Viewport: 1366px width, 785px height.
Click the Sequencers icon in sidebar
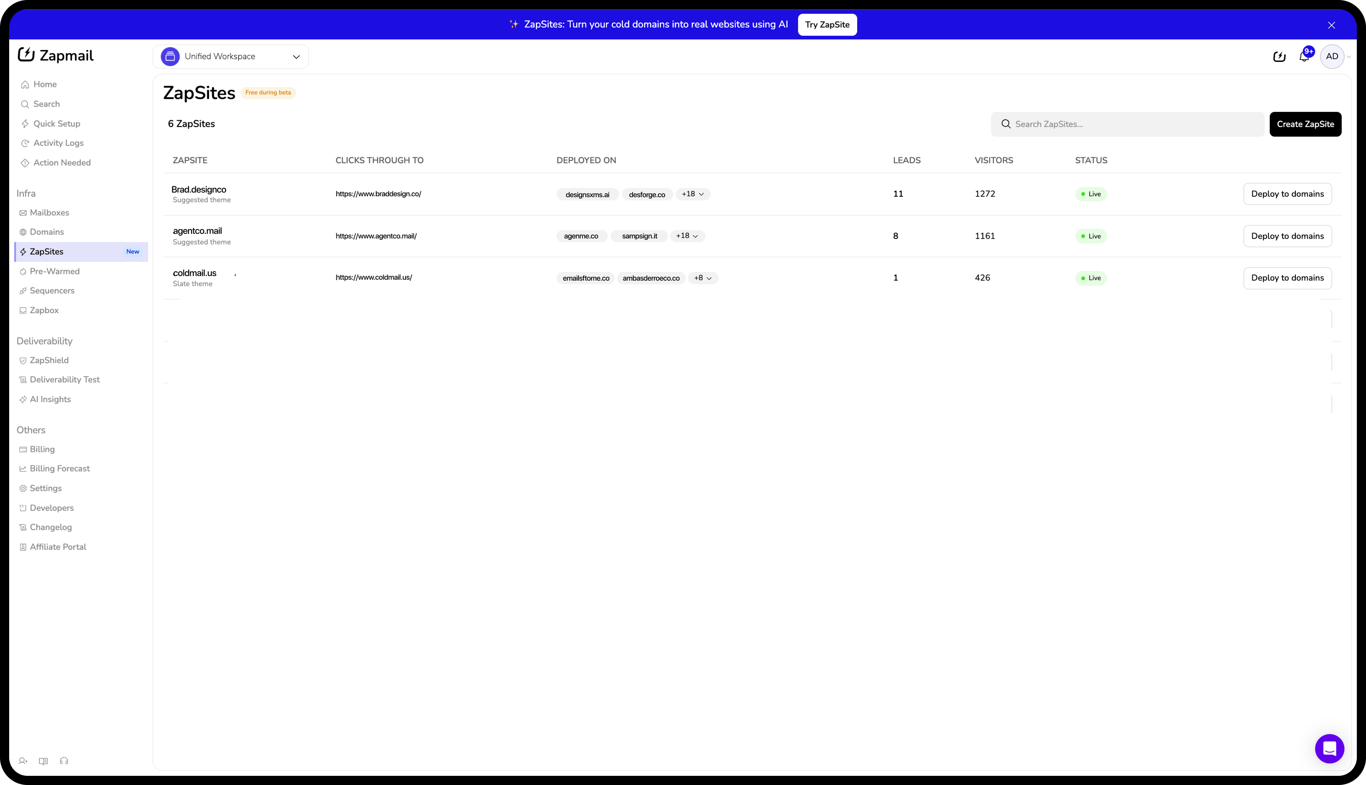[x=23, y=291]
